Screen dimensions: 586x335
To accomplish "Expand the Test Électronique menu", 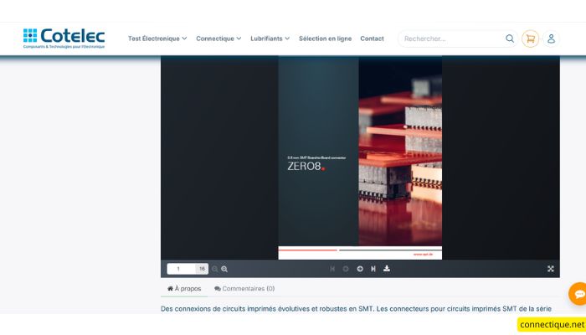I will click(157, 39).
